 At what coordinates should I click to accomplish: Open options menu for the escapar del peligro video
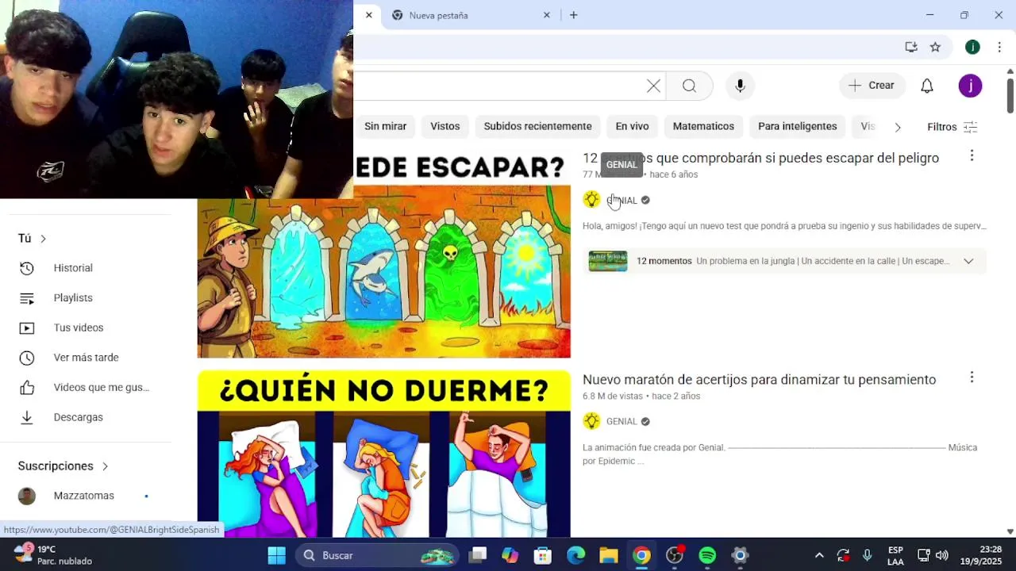(972, 156)
